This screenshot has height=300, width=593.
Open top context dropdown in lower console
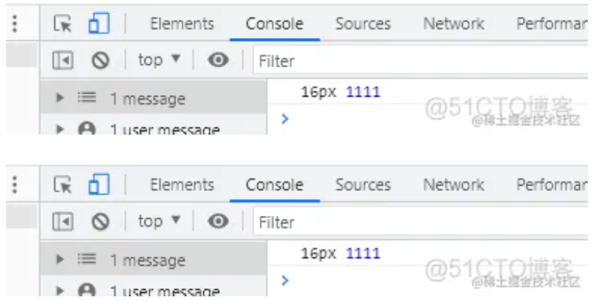pos(159,221)
